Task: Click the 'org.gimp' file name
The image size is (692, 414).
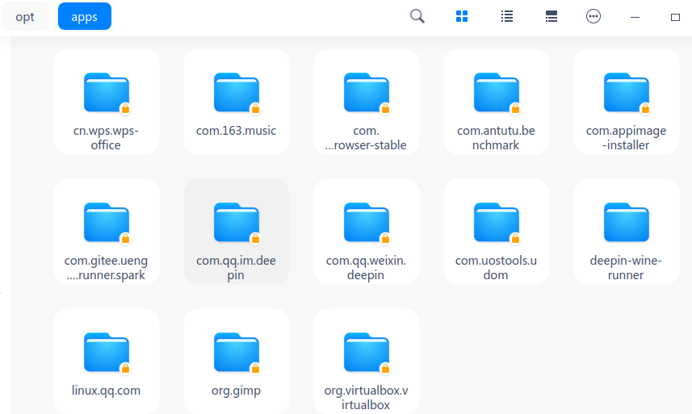Action: tap(236, 391)
